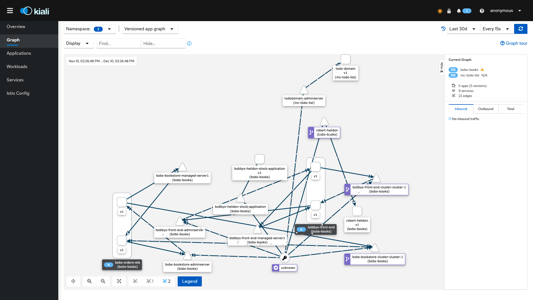Viewport: 533px width, 300px height.
Task: Switch to the Outbound traffic tab
Action: click(x=486, y=109)
